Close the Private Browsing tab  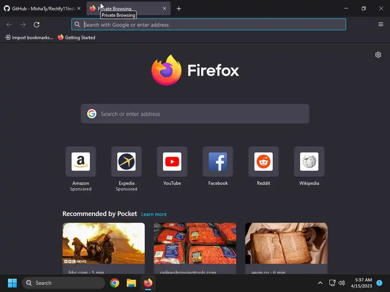point(165,8)
